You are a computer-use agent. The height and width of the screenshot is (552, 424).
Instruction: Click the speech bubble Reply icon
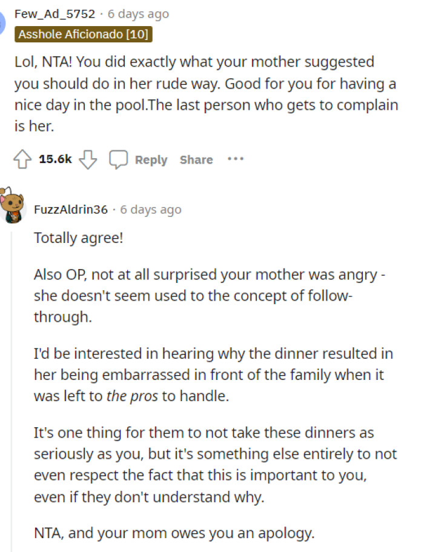118,159
